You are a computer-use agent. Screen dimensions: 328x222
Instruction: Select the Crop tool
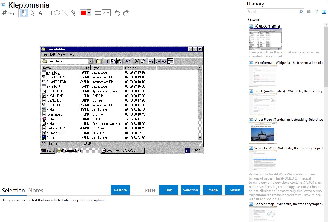[8, 13]
